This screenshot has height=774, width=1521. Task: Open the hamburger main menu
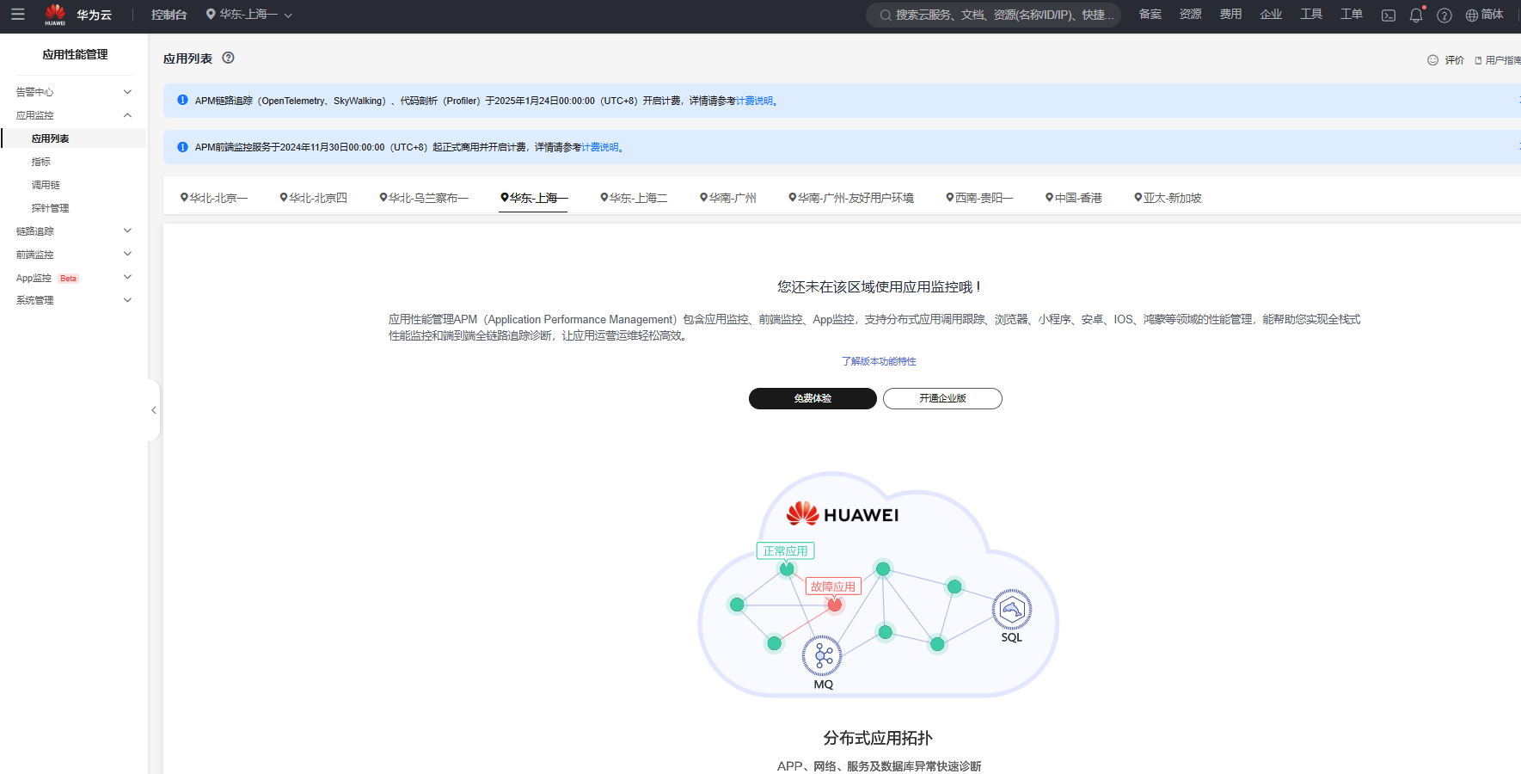pos(17,15)
